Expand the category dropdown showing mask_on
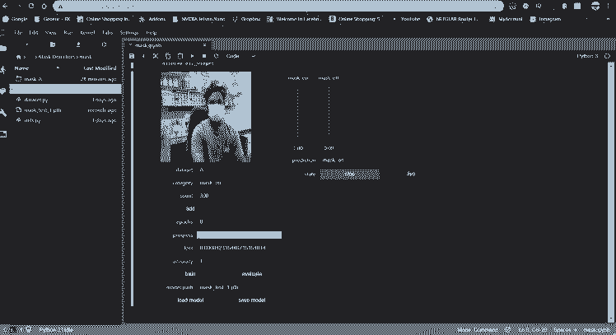 point(239,183)
